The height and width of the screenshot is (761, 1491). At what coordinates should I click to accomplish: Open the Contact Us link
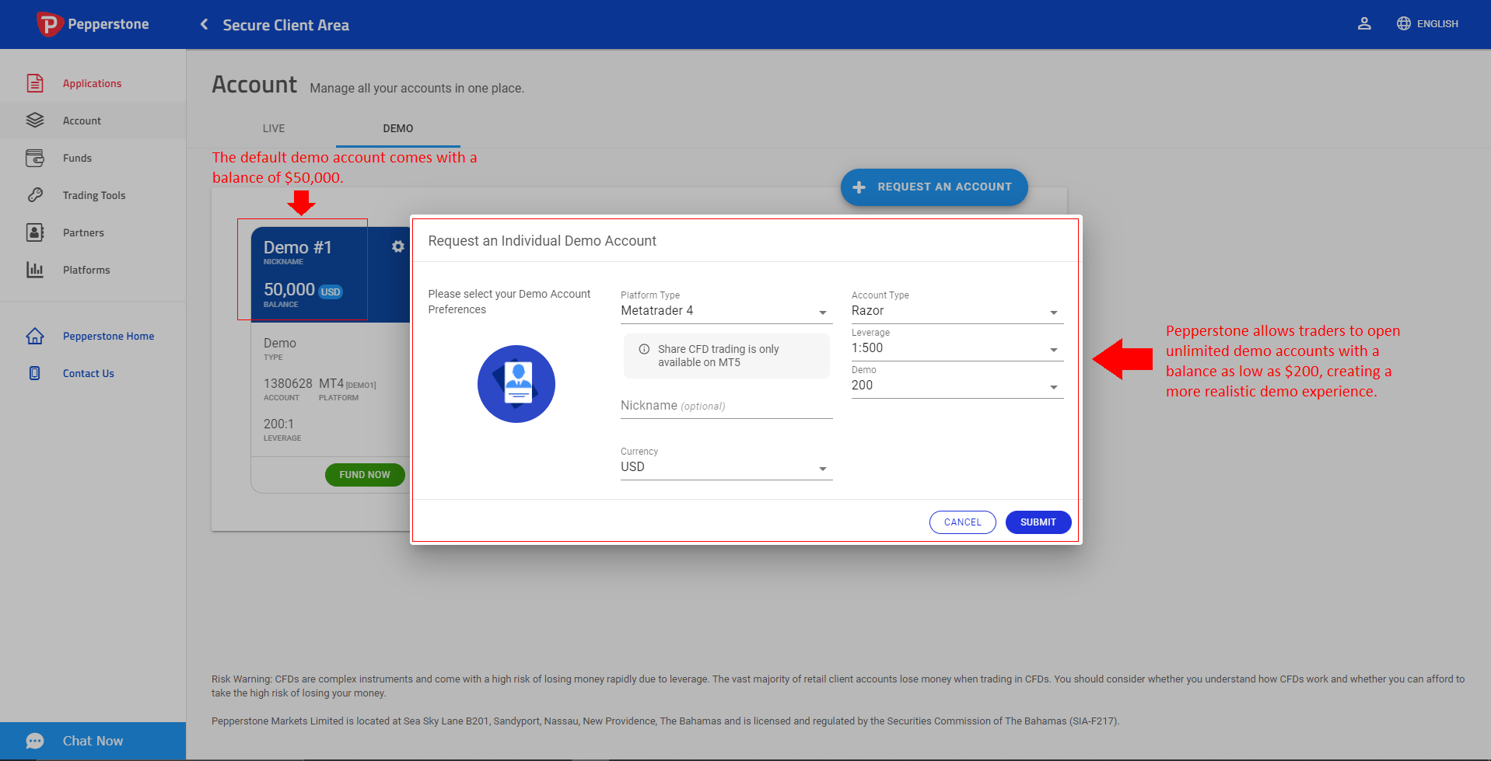(x=89, y=373)
